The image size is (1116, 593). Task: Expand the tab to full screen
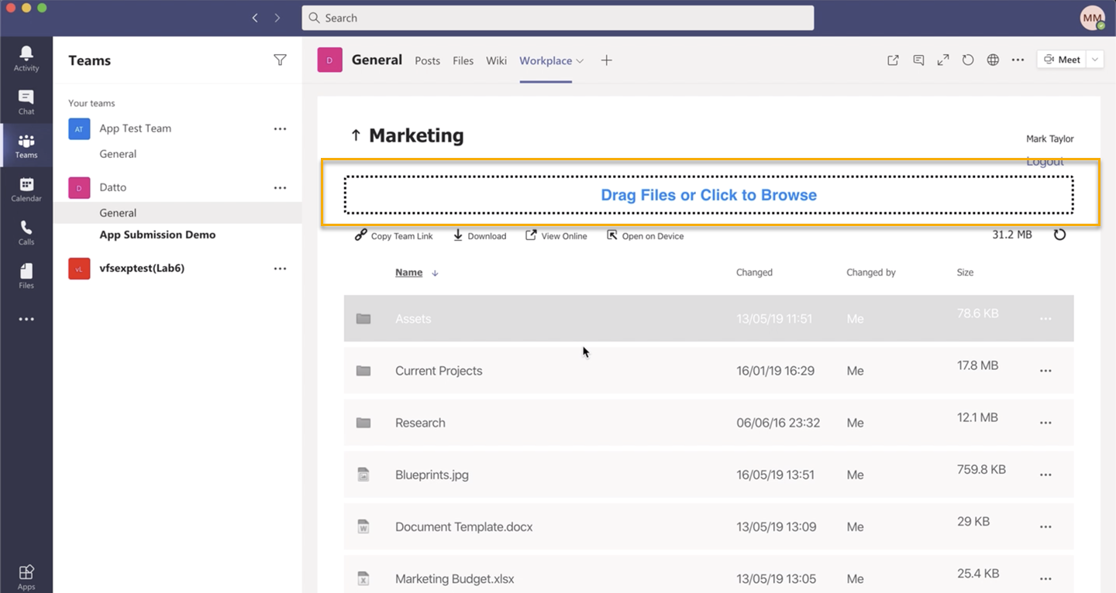point(943,60)
